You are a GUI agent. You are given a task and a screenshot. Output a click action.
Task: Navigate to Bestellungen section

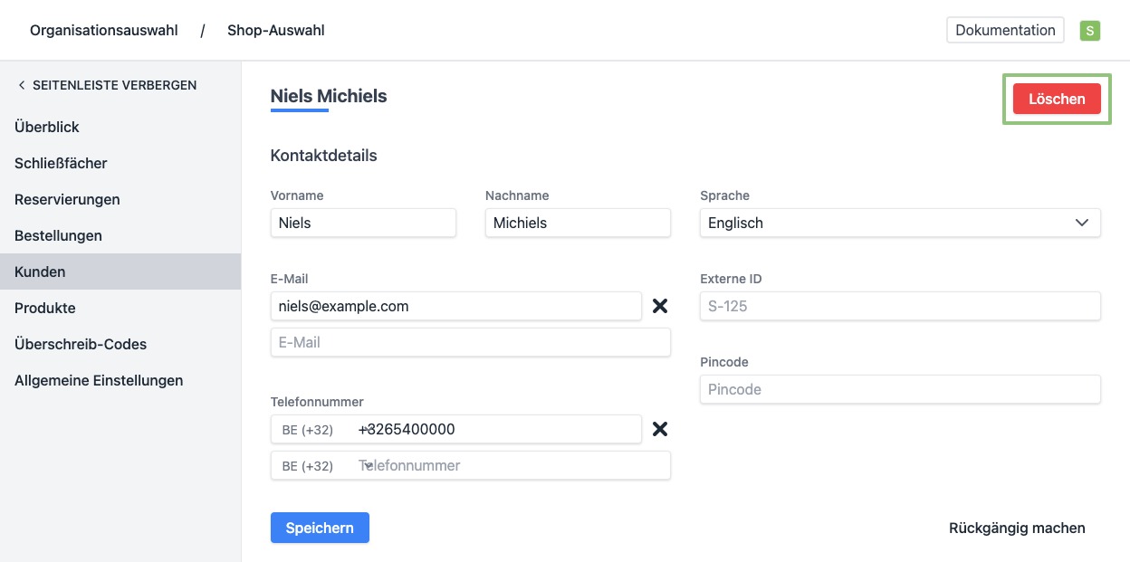coord(58,235)
